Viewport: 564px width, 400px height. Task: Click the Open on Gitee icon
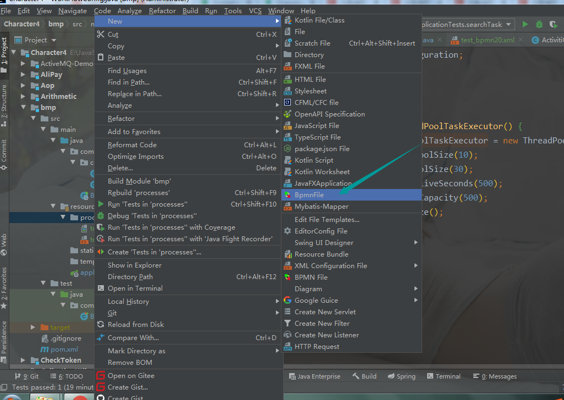(101, 376)
